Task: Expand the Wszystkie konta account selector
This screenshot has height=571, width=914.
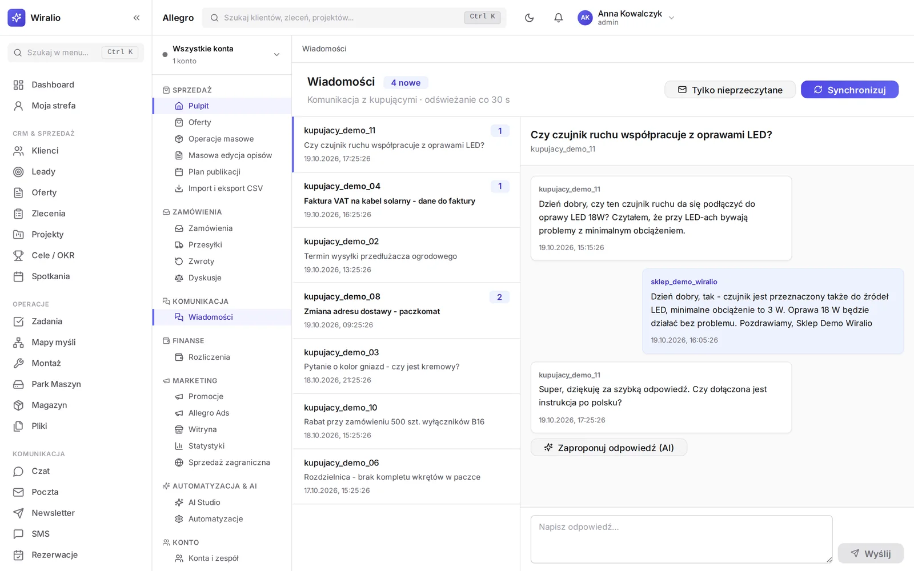Action: tap(222, 55)
